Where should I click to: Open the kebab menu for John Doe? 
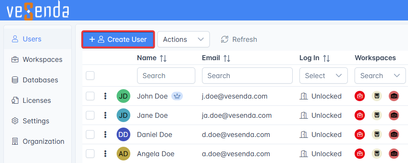click(105, 96)
